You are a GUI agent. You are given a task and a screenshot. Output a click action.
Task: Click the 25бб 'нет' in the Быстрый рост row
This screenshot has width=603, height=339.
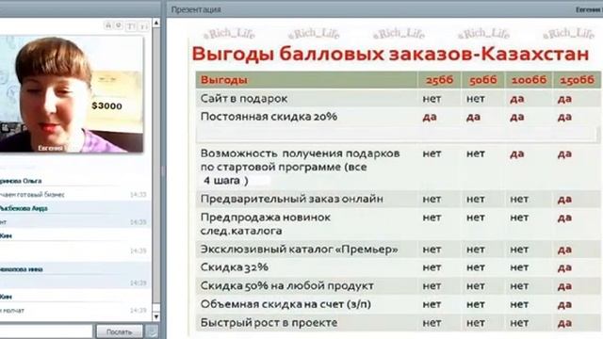click(432, 323)
